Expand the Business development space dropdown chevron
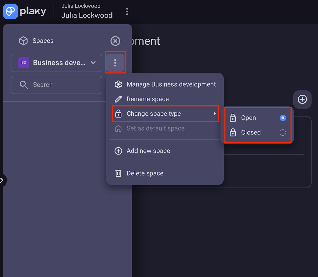Viewport: 318px width, 277px height. click(x=93, y=63)
